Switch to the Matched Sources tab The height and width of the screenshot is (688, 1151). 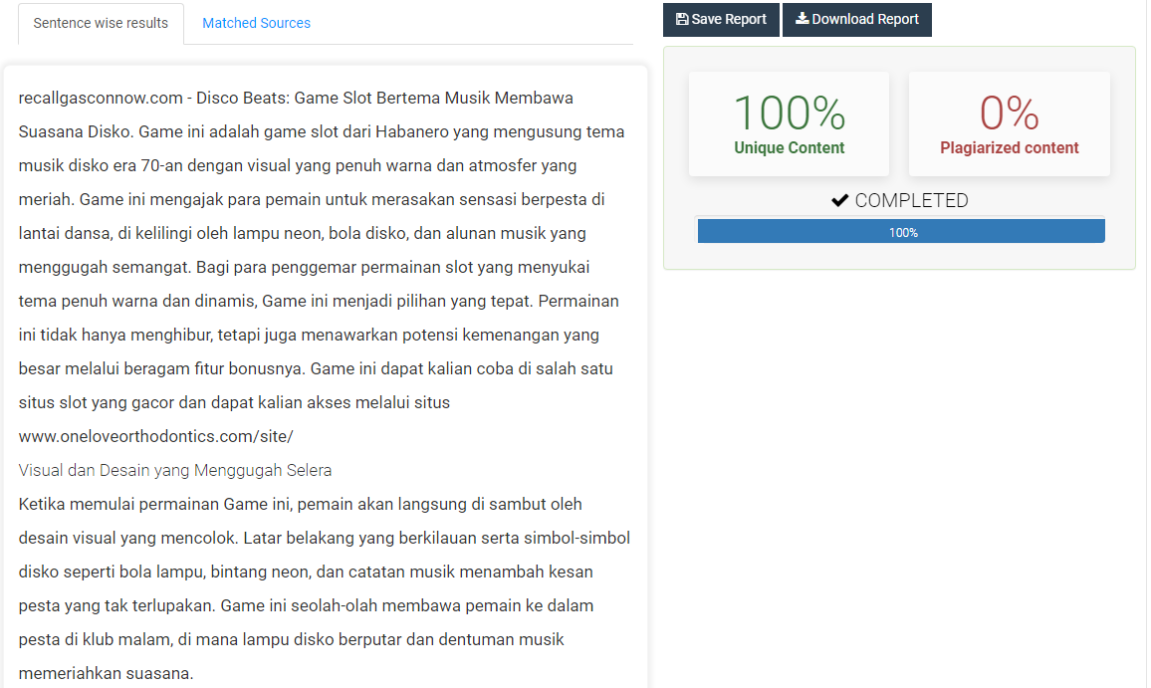point(256,24)
